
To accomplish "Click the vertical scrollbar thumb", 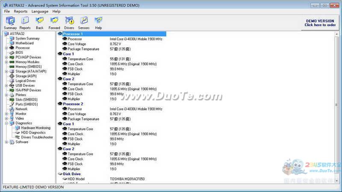I will pyautogui.click(x=336, y=105).
